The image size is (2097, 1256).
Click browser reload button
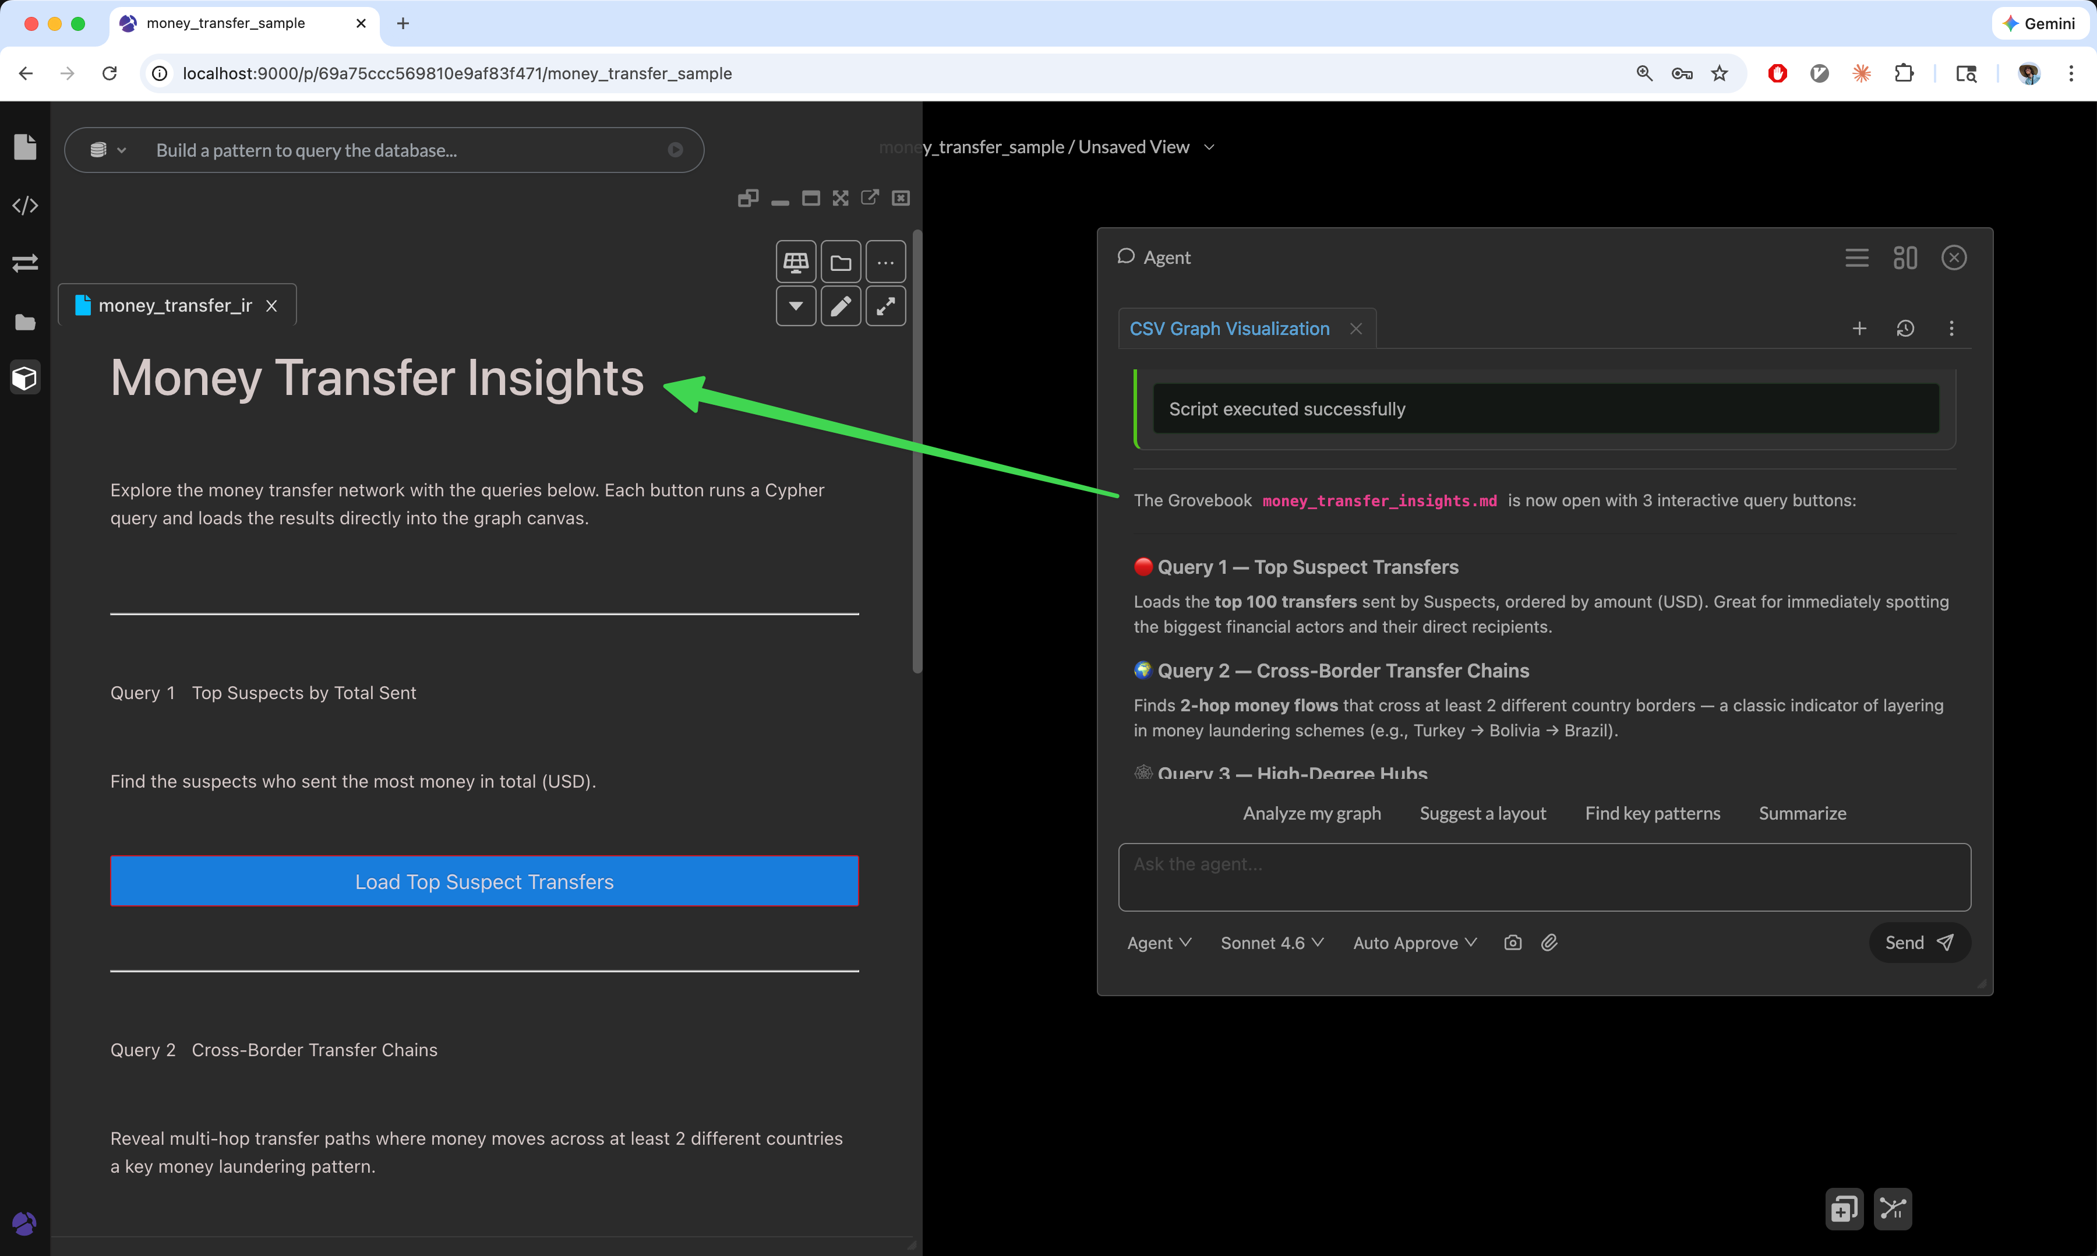coord(109,73)
